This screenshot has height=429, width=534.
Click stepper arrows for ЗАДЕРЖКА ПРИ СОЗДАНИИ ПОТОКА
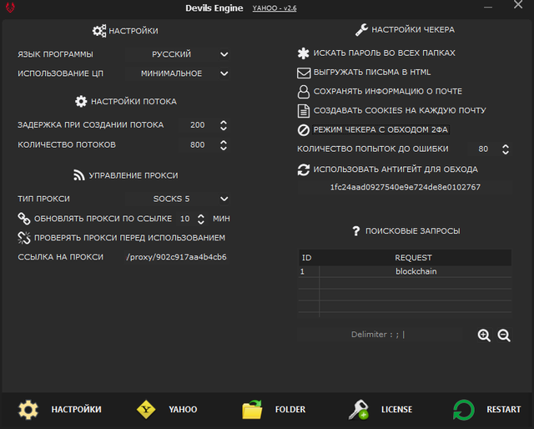224,125
